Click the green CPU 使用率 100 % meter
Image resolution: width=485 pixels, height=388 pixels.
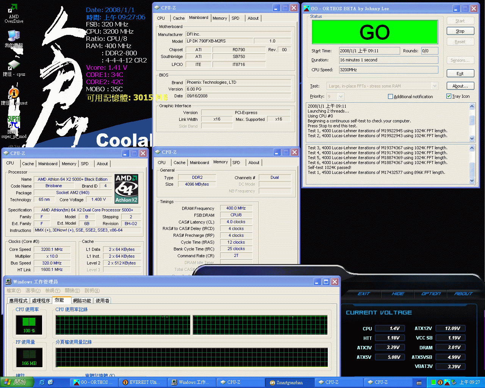point(29,325)
